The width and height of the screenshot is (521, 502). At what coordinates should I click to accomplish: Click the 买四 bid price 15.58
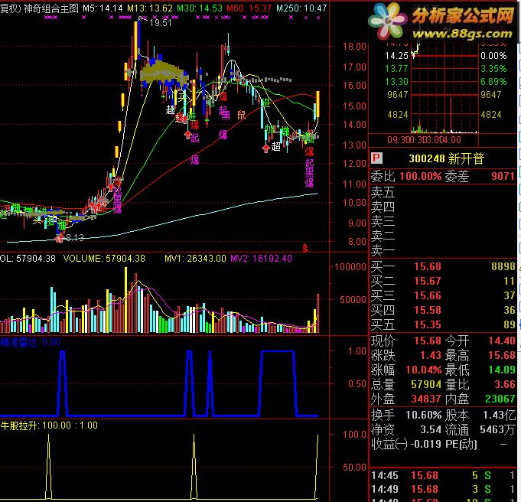[428, 310]
